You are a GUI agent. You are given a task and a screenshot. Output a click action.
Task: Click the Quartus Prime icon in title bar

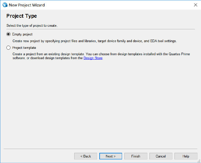tap(5, 5)
